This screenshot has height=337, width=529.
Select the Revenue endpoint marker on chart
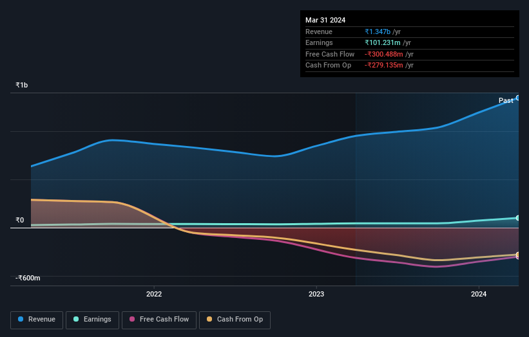tap(518, 98)
